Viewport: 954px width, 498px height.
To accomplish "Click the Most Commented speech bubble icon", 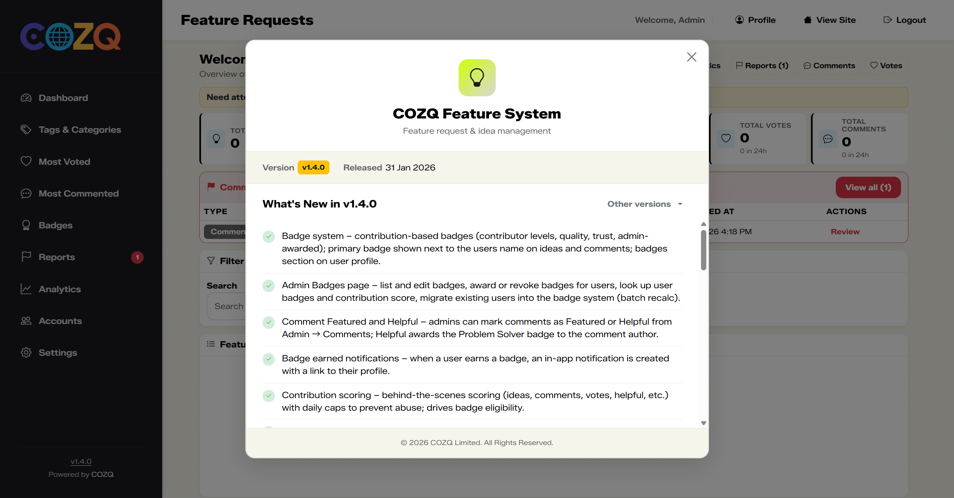I will (x=26, y=194).
